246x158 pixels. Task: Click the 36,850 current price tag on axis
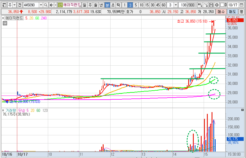[x=235, y=20]
